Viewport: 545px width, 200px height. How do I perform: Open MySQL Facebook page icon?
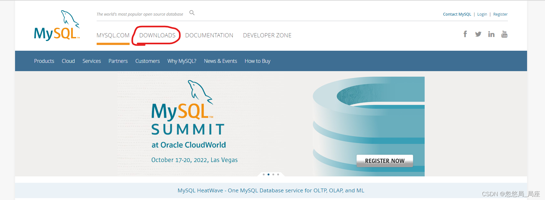click(465, 34)
